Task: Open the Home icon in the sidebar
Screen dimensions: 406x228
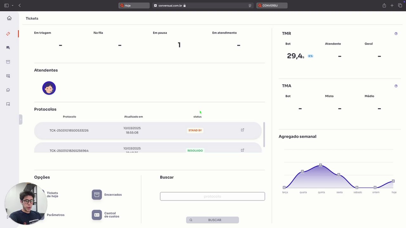Action: click(x=9, y=18)
